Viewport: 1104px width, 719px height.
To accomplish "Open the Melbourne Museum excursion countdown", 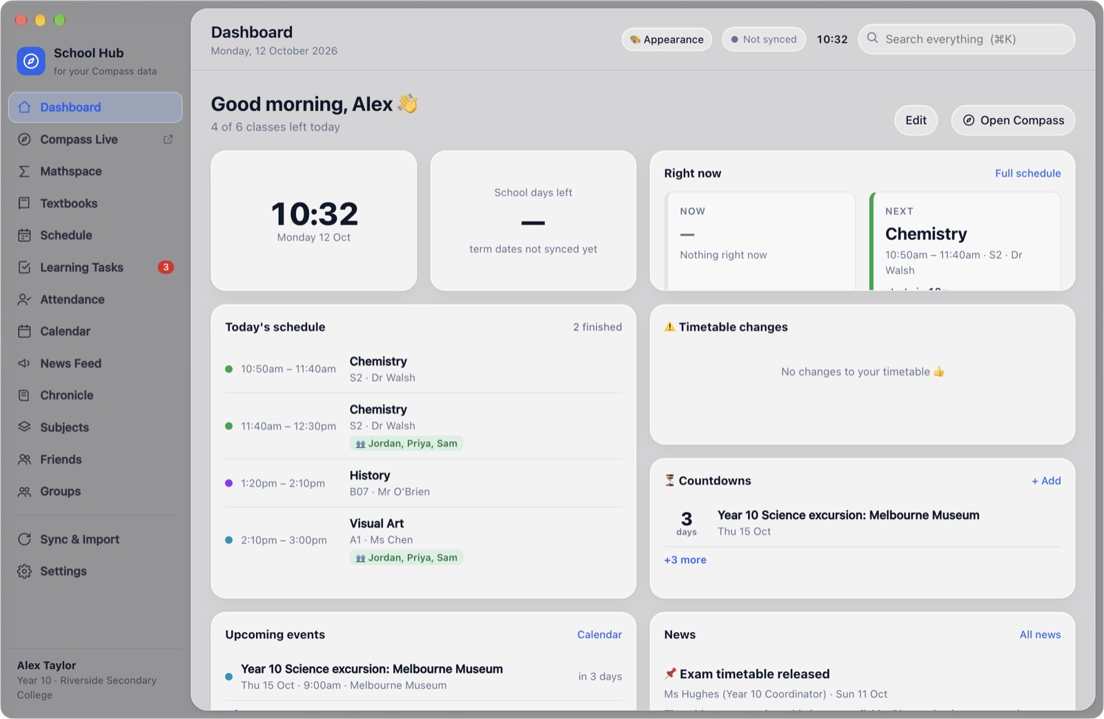I will click(x=862, y=523).
